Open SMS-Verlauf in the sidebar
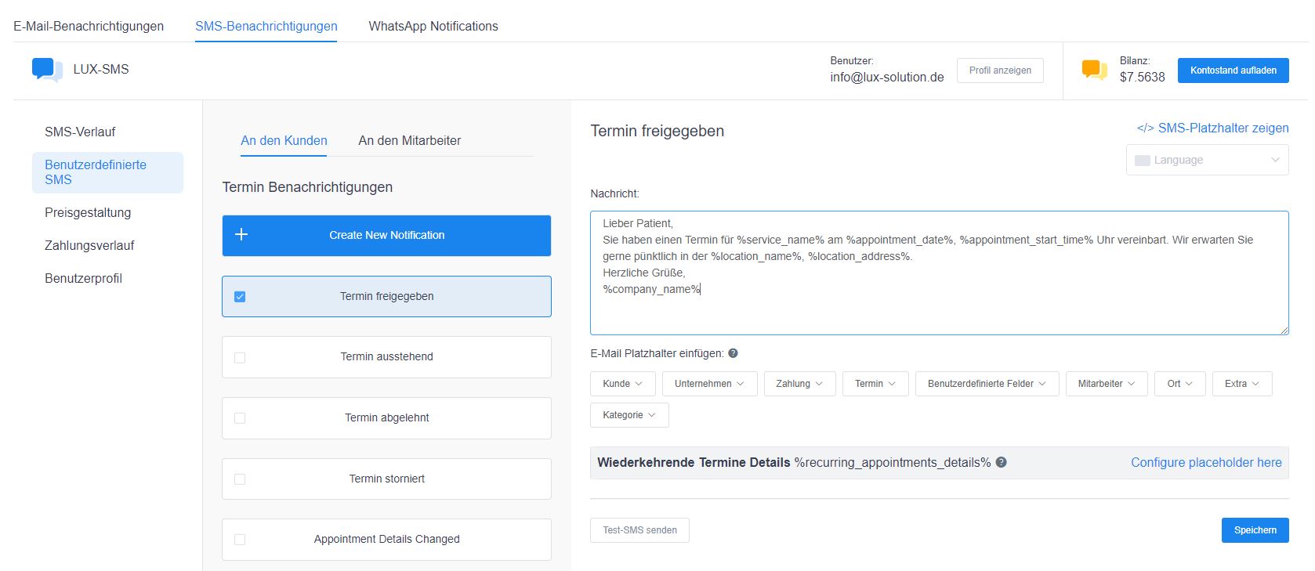 (80, 132)
